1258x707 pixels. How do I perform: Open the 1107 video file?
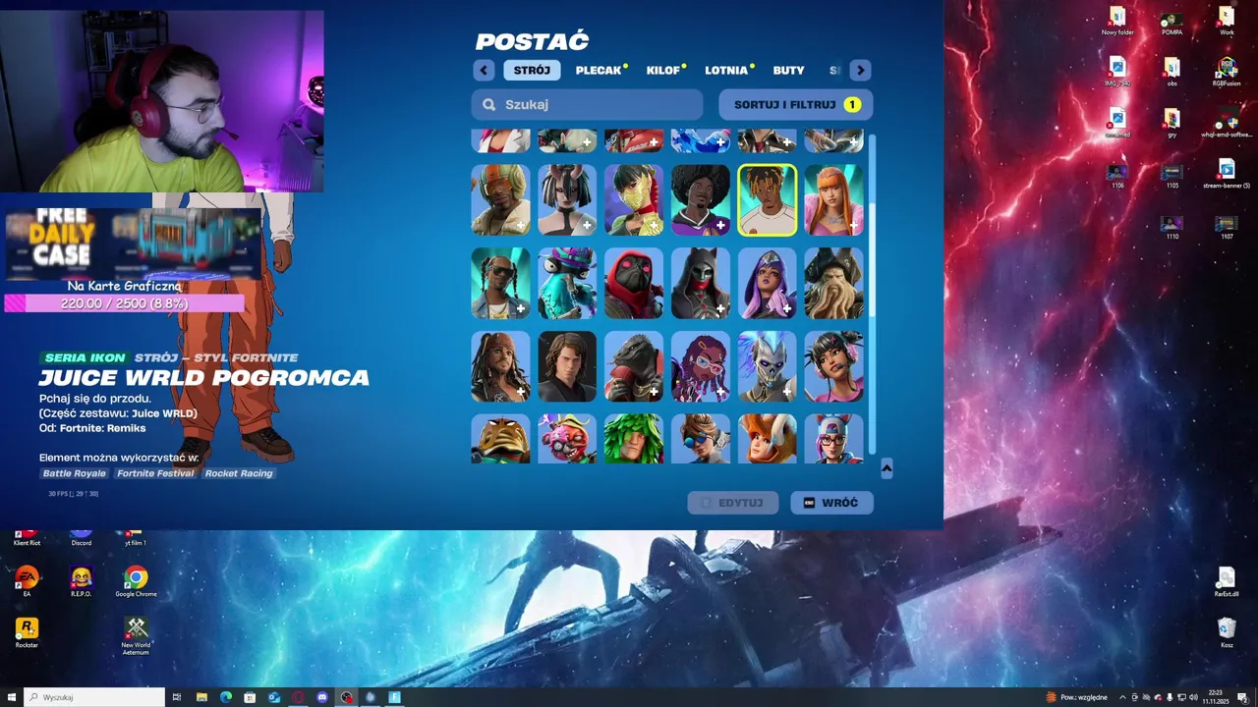1227,227
